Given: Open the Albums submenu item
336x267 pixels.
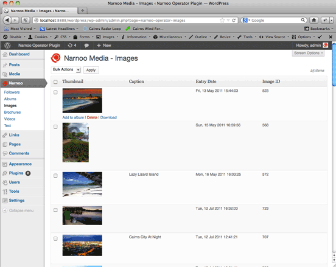Looking at the screenshot, I should (10, 99).
